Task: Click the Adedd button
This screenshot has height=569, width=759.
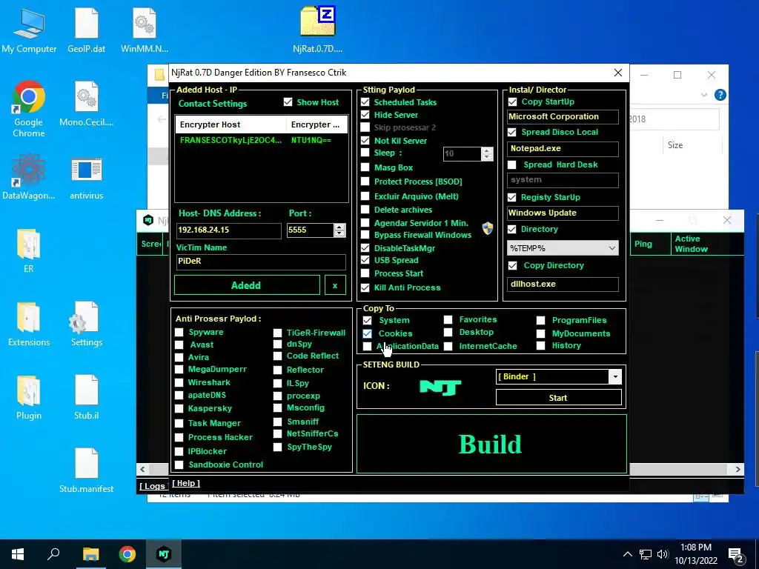Action: click(x=247, y=285)
